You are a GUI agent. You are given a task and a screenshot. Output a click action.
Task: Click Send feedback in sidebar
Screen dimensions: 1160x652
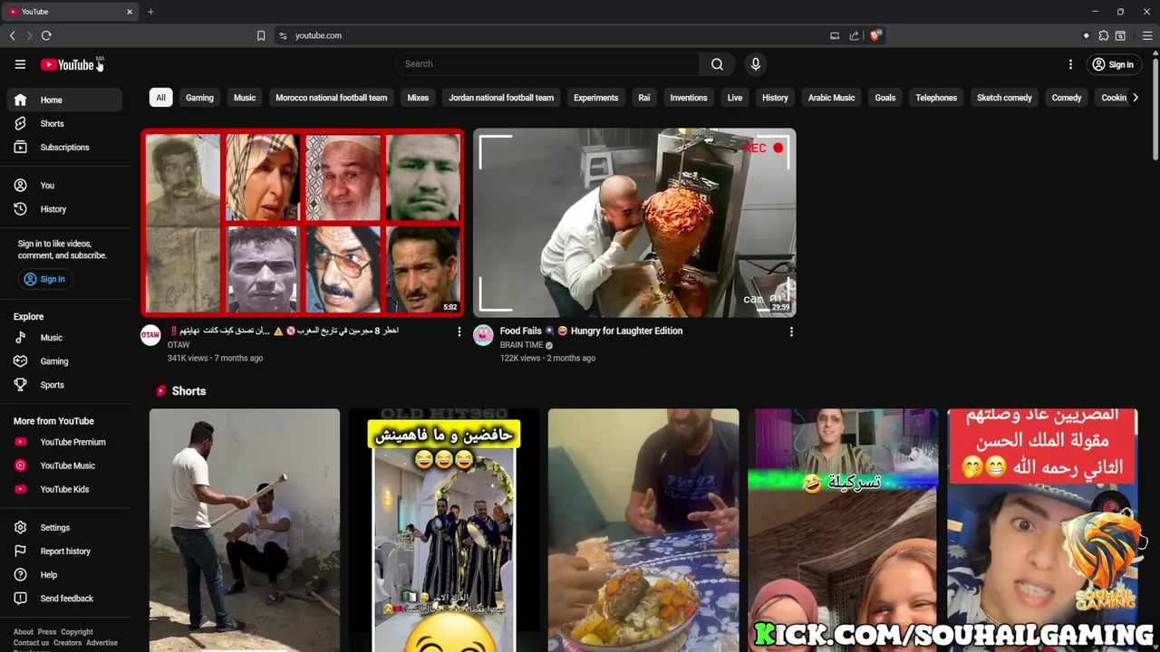pyautogui.click(x=63, y=599)
